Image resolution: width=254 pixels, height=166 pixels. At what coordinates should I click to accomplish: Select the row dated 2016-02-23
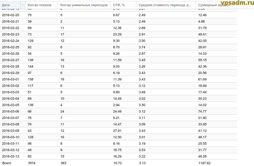tap(11, 34)
